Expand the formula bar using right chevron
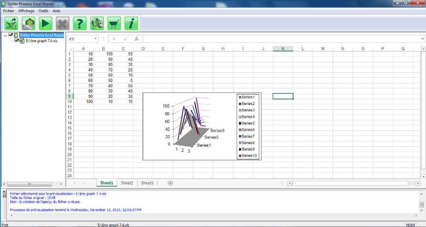Screen dimensions: 426x227 [x=422, y=39]
